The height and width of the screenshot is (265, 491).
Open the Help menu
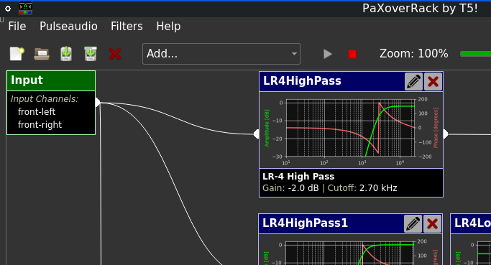[x=168, y=27]
